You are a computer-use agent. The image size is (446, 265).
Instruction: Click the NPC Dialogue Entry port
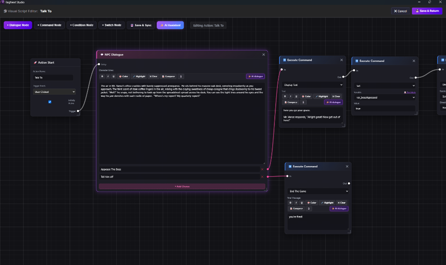click(99, 65)
